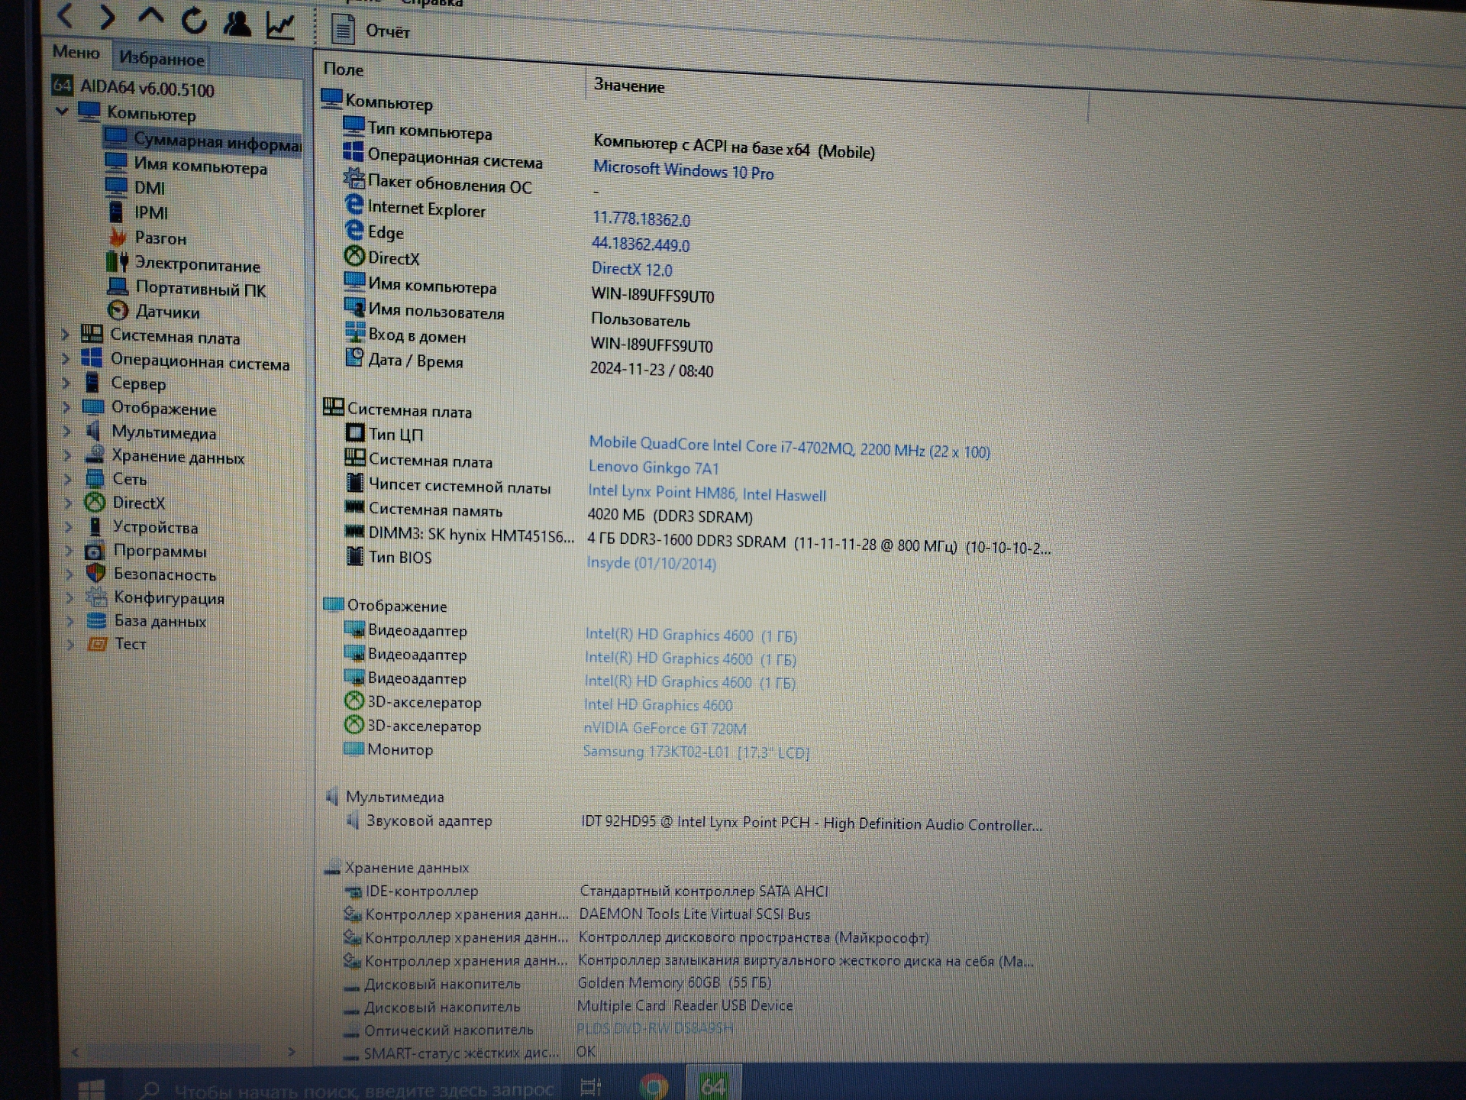Click the taskbar search box
Viewport: 1466px width, 1100px height.
pyautogui.click(x=347, y=1089)
